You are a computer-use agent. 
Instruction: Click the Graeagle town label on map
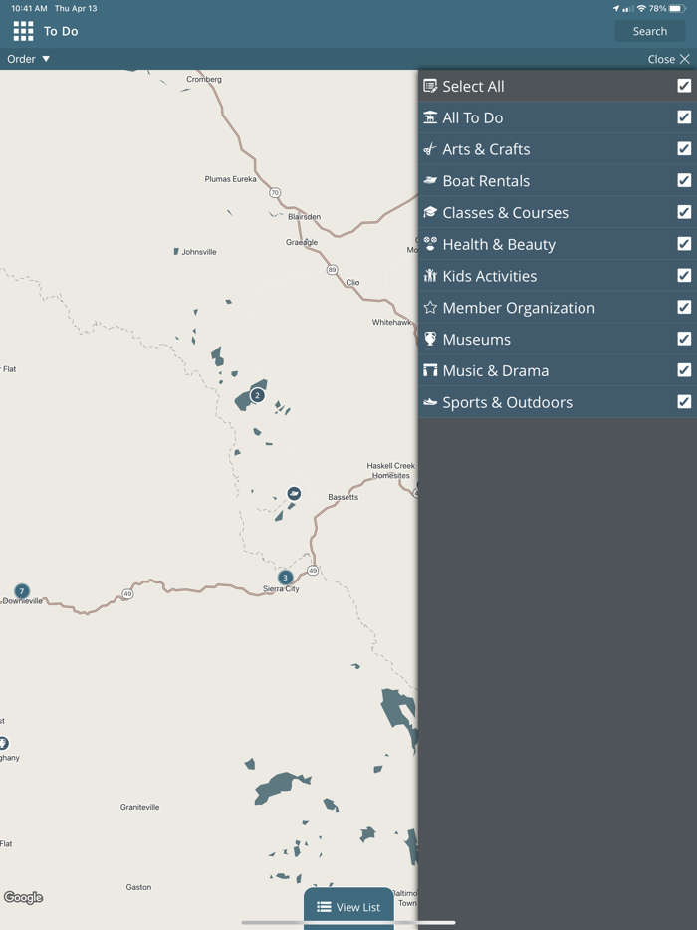click(302, 242)
